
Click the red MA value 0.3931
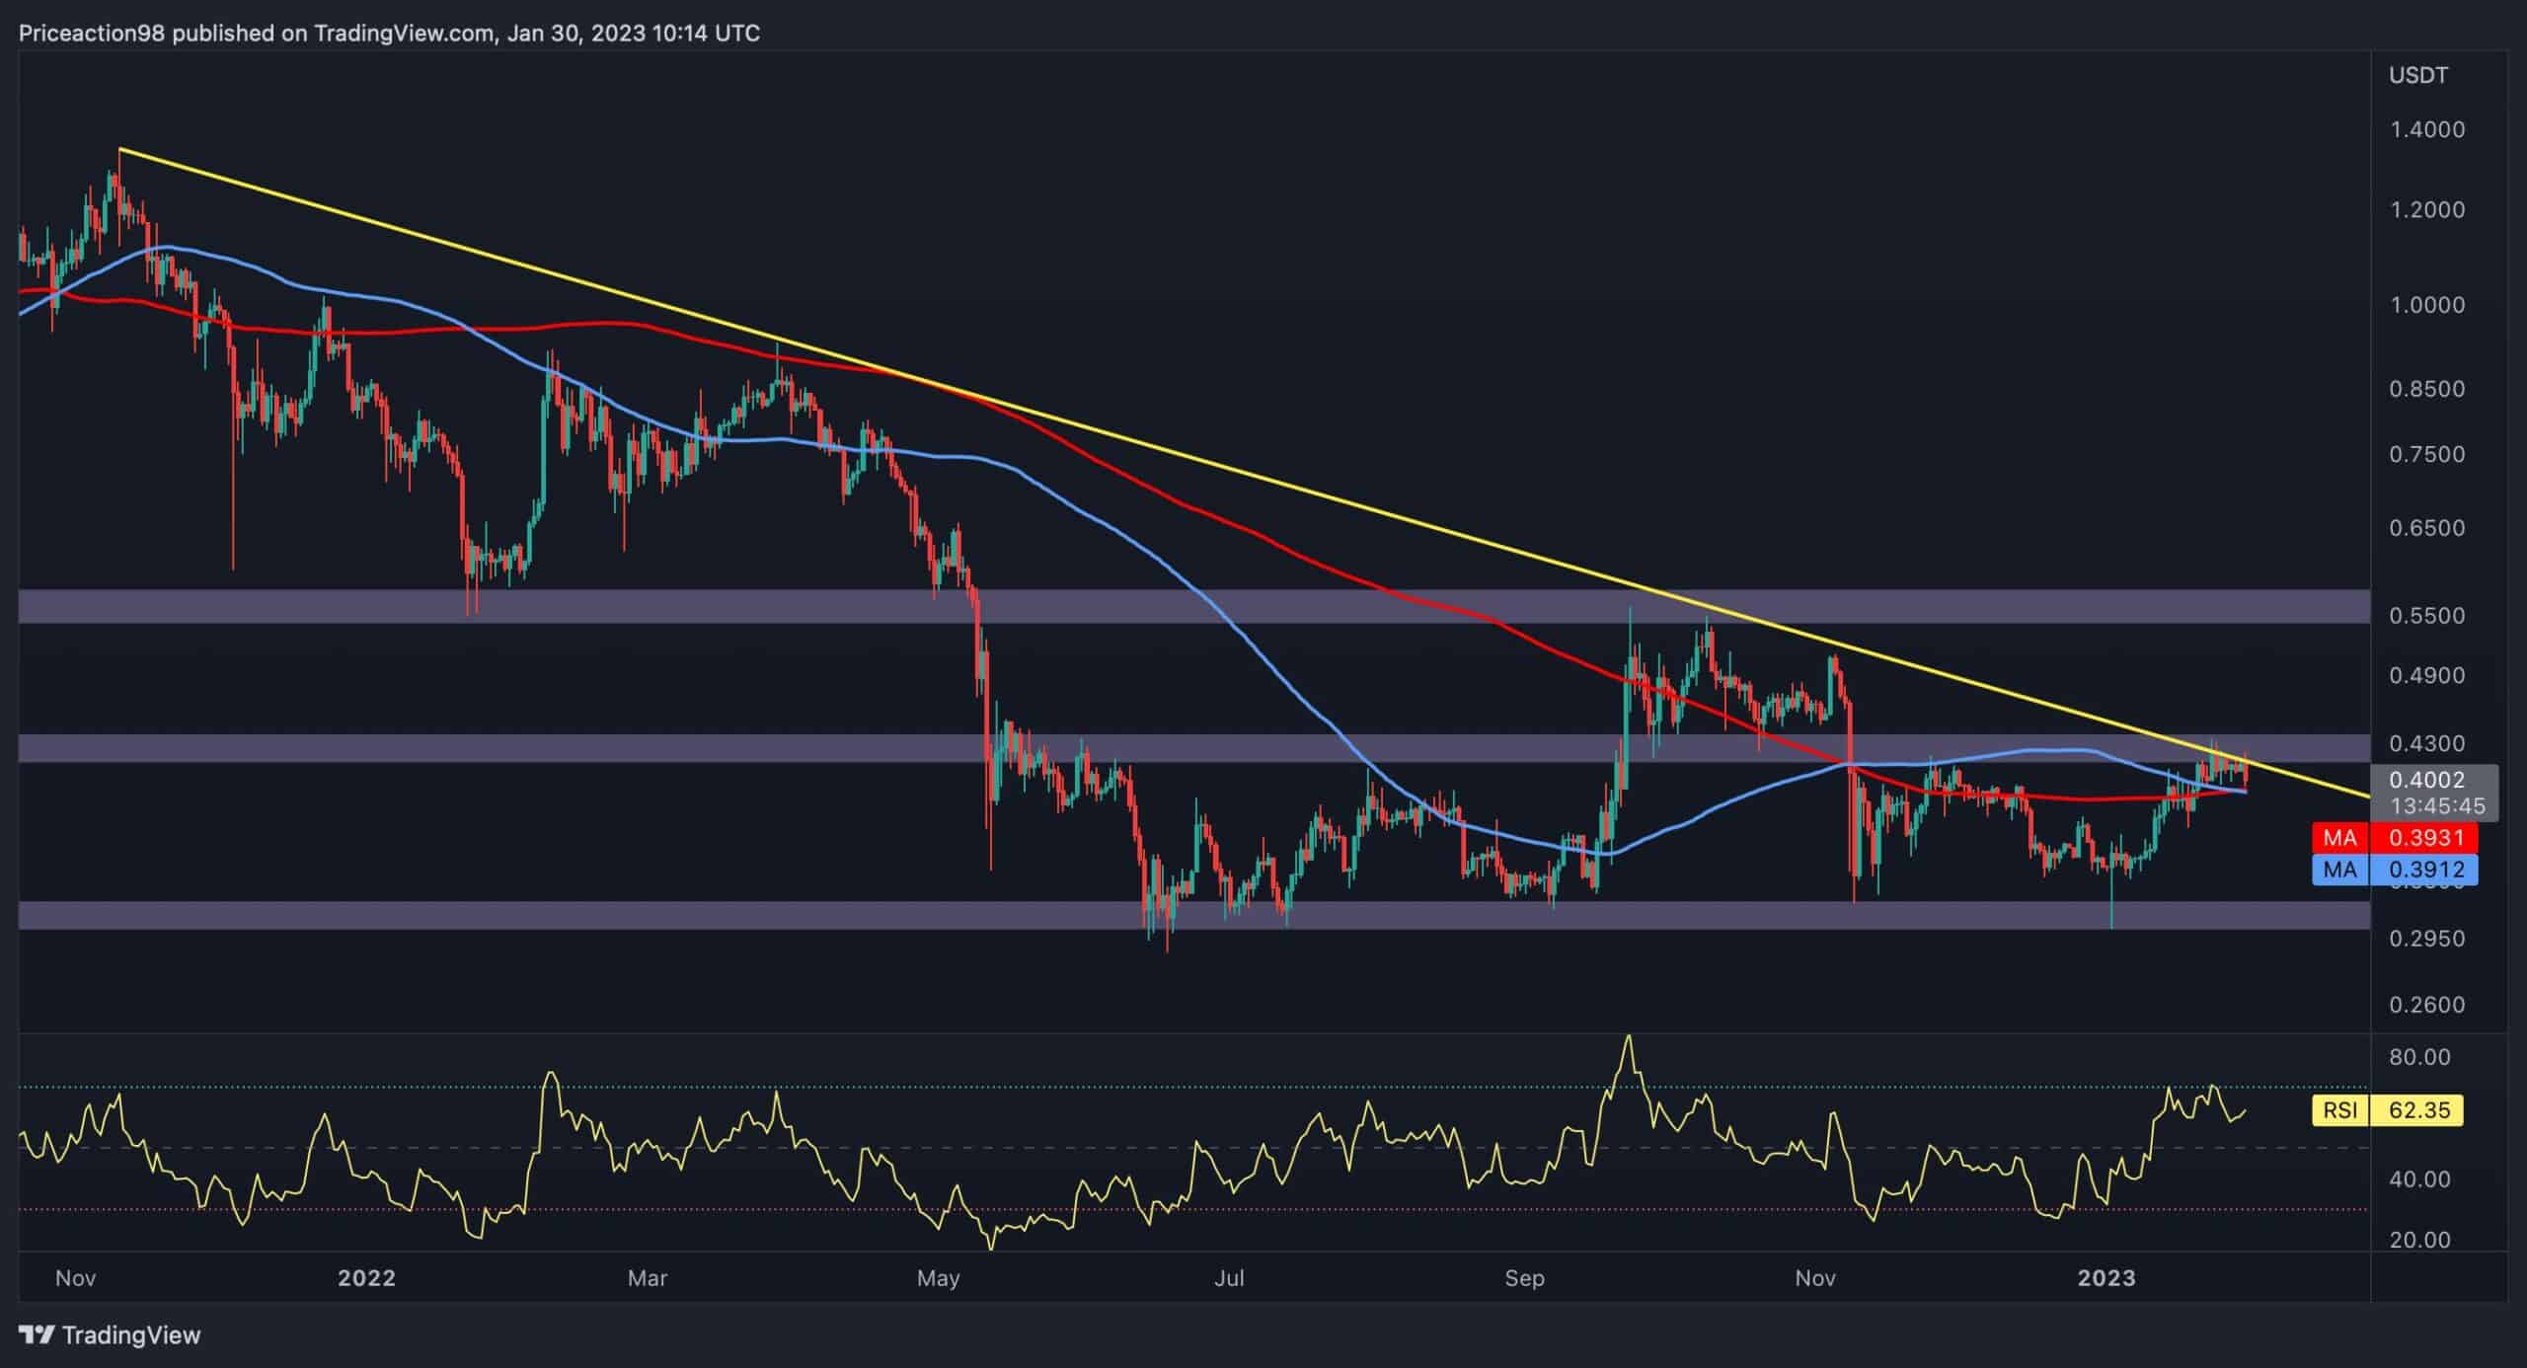tap(2423, 838)
